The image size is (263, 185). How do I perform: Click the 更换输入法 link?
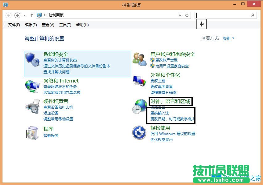coord(160,113)
